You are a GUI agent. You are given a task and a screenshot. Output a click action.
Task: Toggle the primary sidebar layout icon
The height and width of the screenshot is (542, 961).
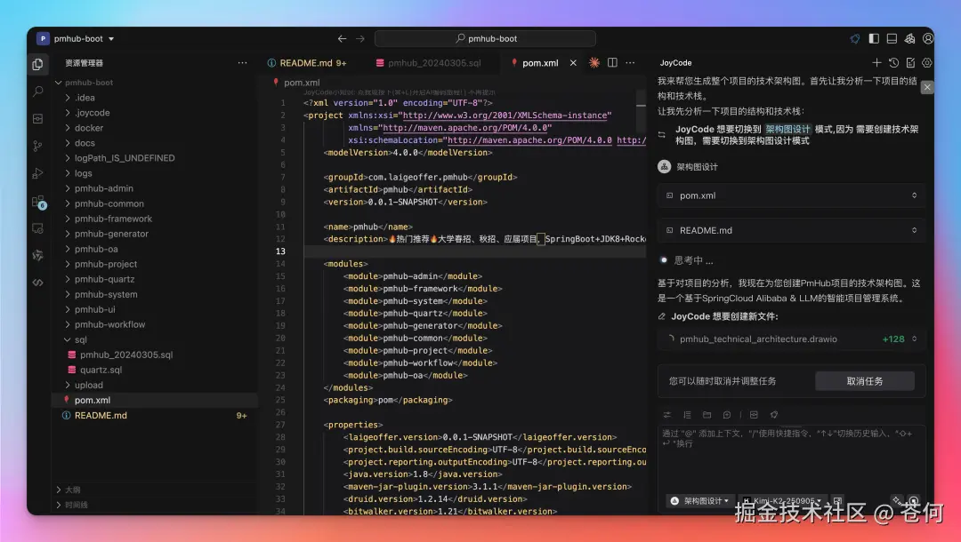point(874,38)
